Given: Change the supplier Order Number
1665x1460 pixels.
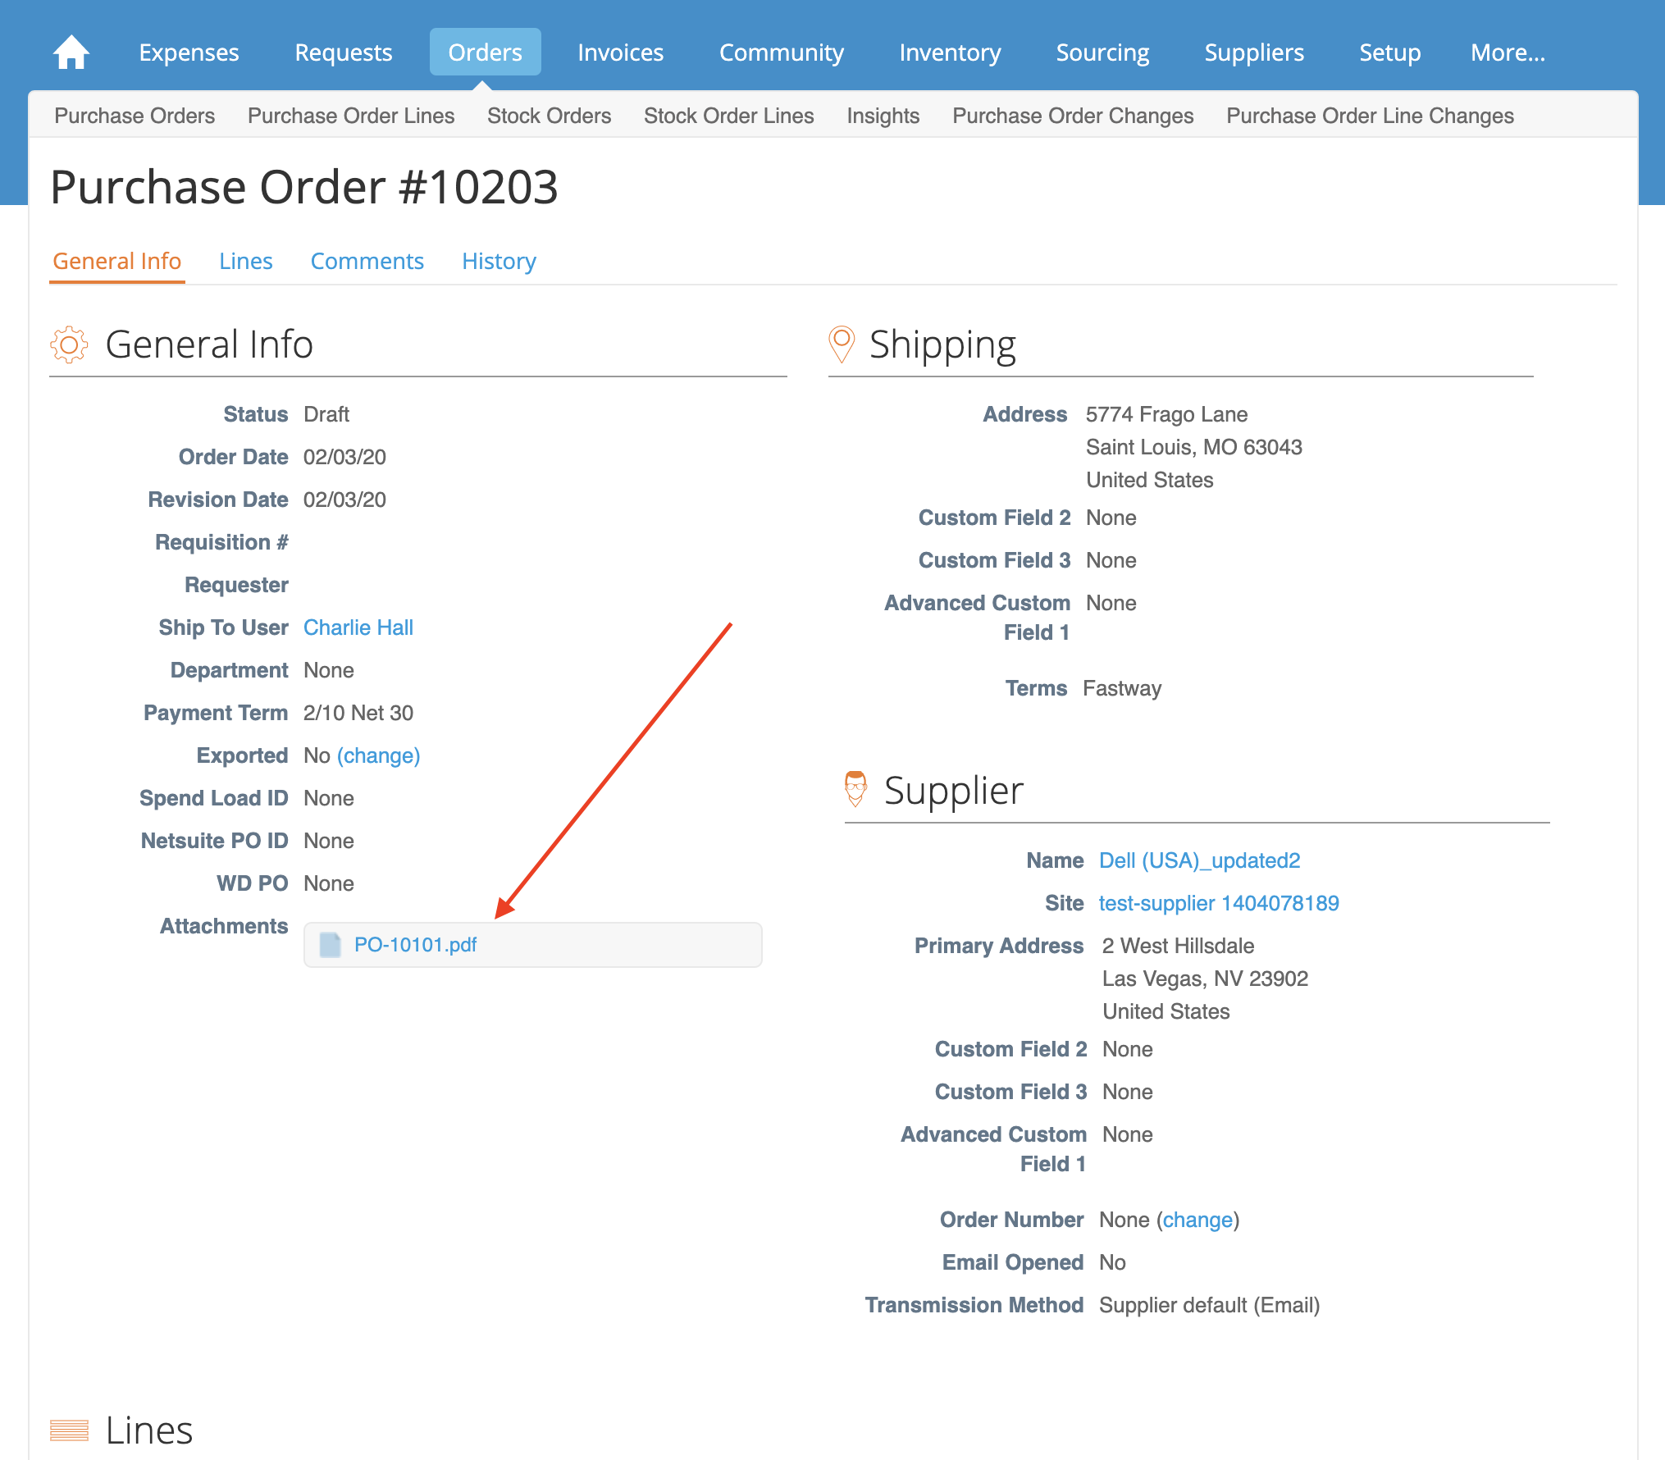Looking at the screenshot, I should coord(1197,1220).
